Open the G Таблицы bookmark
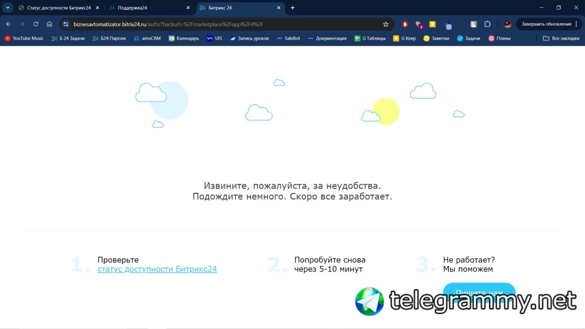585x329 pixels. 370,38
